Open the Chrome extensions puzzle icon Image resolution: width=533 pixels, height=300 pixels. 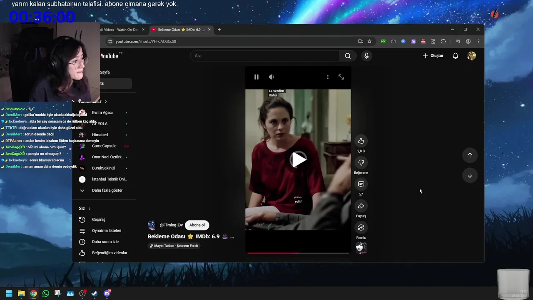pyautogui.click(x=443, y=41)
